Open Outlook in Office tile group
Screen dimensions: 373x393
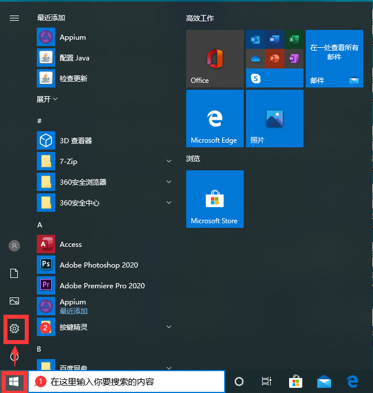pos(255,39)
